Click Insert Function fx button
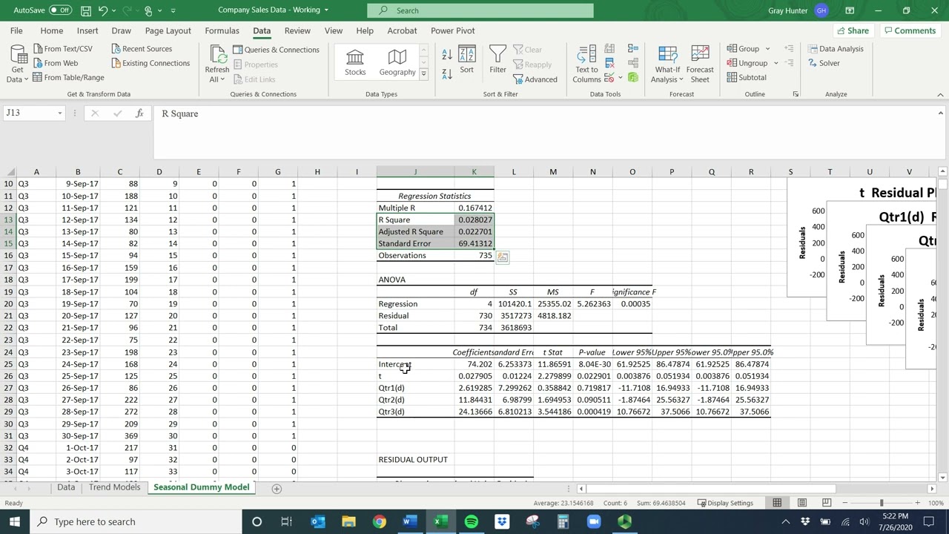This screenshot has height=534, width=949. tap(139, 113)
